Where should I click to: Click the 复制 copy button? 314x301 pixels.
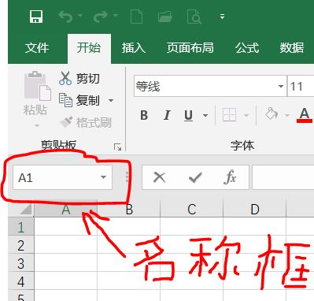[x=79, y=100]
